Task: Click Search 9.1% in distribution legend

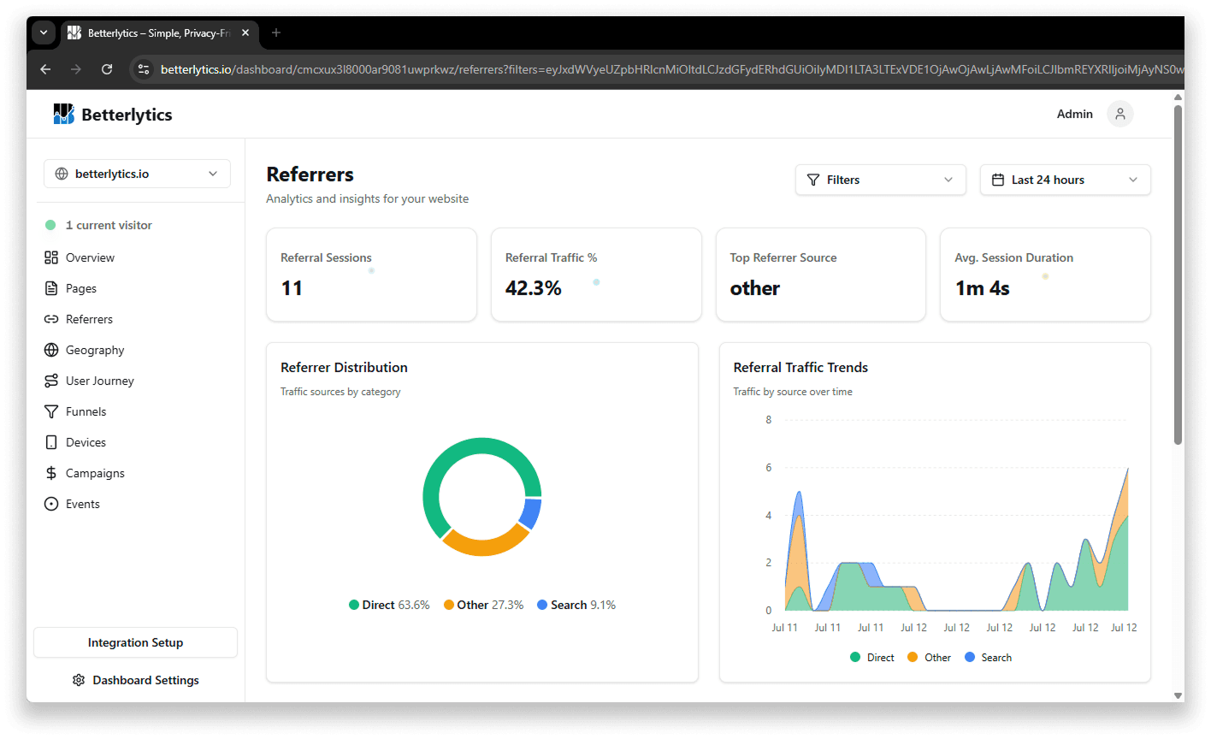Action: tap(576, 605)
